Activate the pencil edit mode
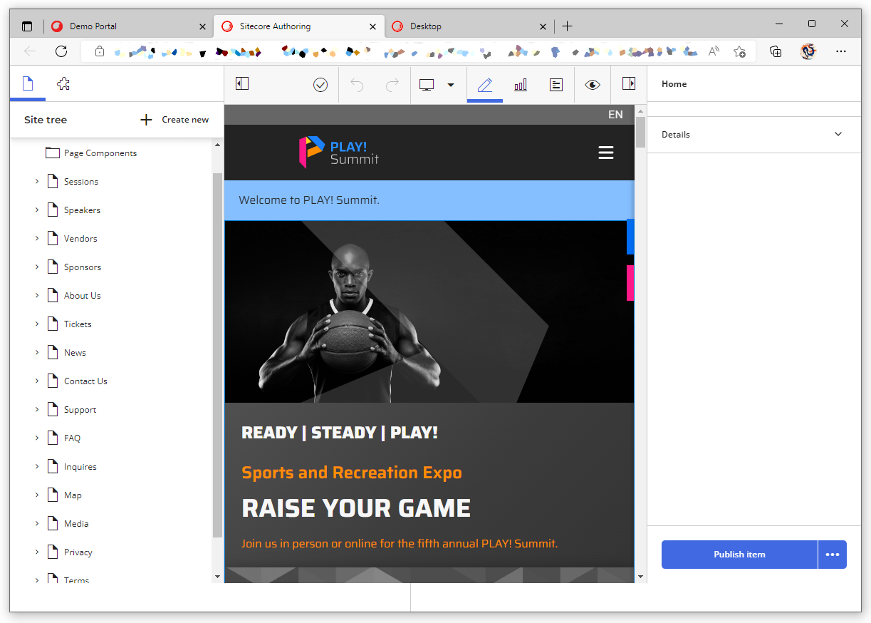The height and width of the screenshot is (623, 871). tap(485, 85)
